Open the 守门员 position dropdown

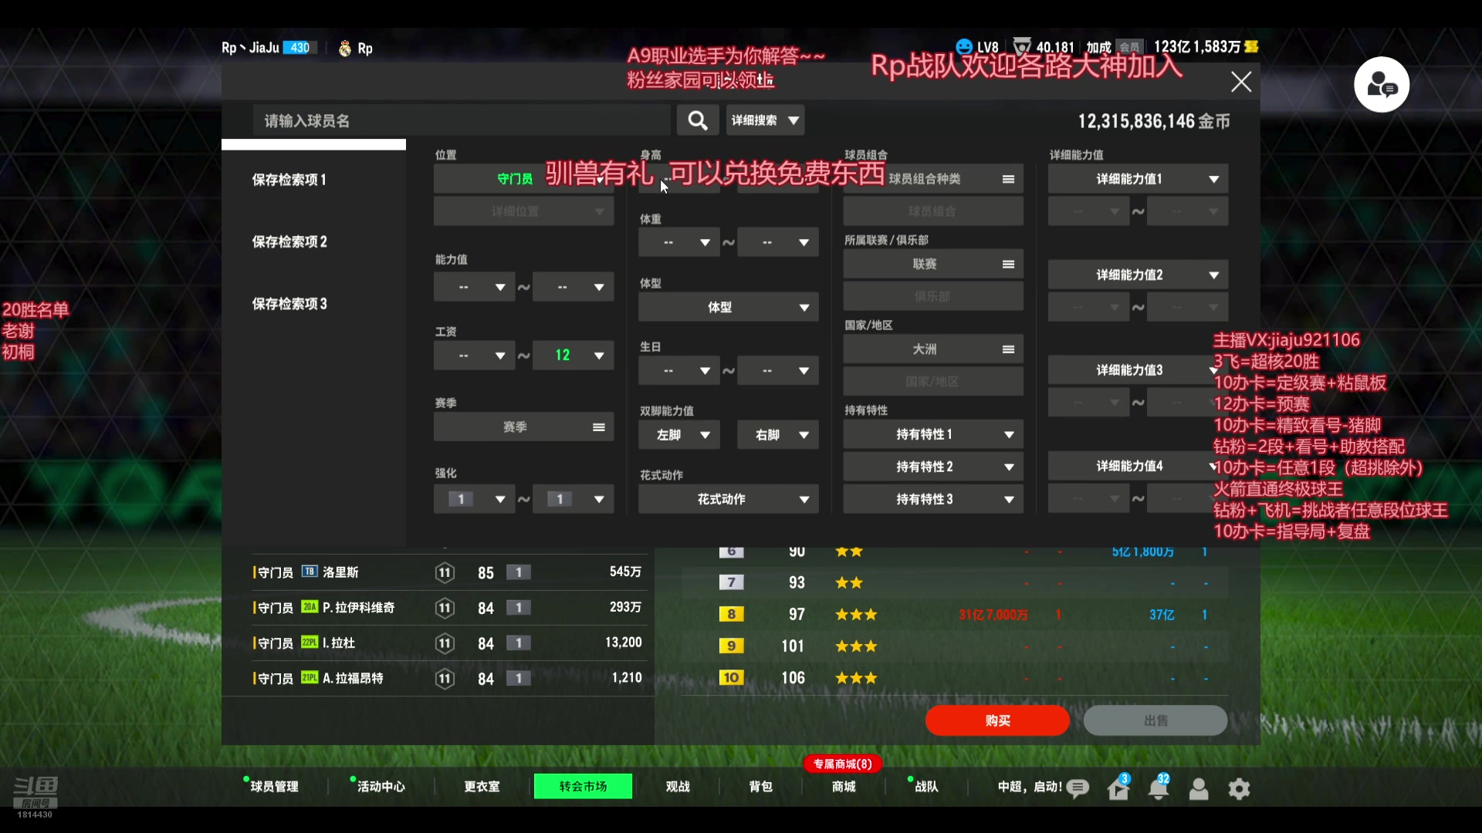(523, 179)
